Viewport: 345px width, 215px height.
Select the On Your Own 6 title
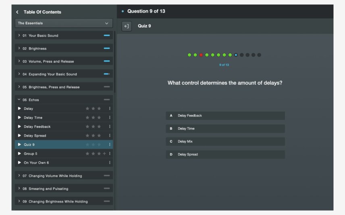pos(36,162)
